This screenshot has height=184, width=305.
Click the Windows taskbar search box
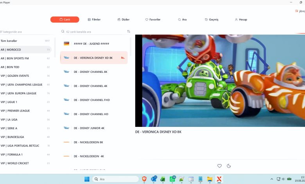click(x=115, y=179)
